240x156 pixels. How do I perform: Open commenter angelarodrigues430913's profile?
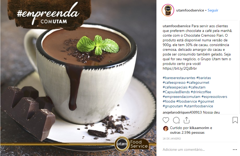182,112
